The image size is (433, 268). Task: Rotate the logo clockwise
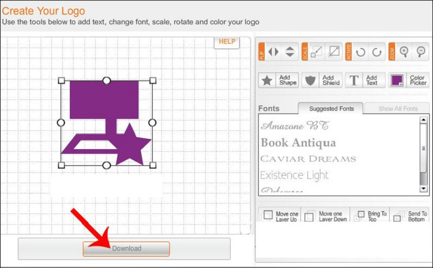pyautogui.click(x=377, y=51)
